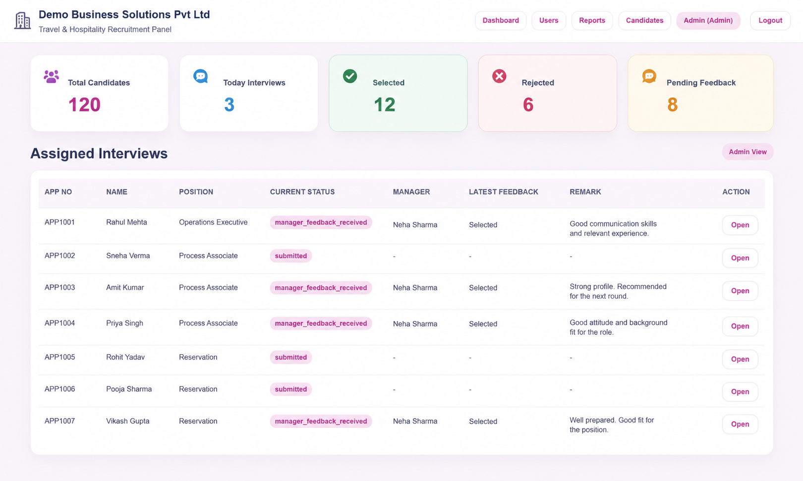Click the green Selected checkmark icon

350,76
